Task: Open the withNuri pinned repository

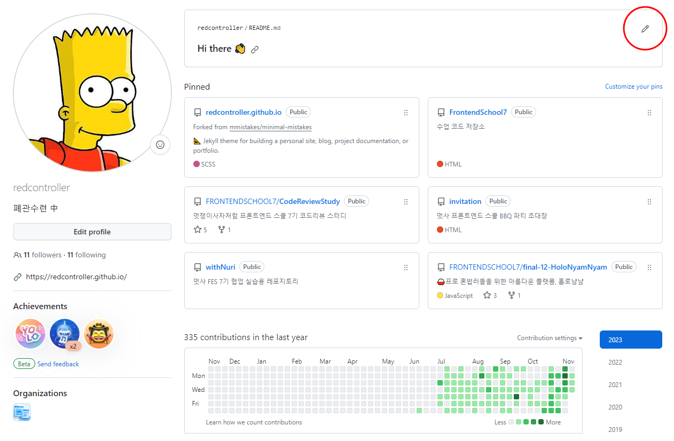Action: click(x=221, y=267)
